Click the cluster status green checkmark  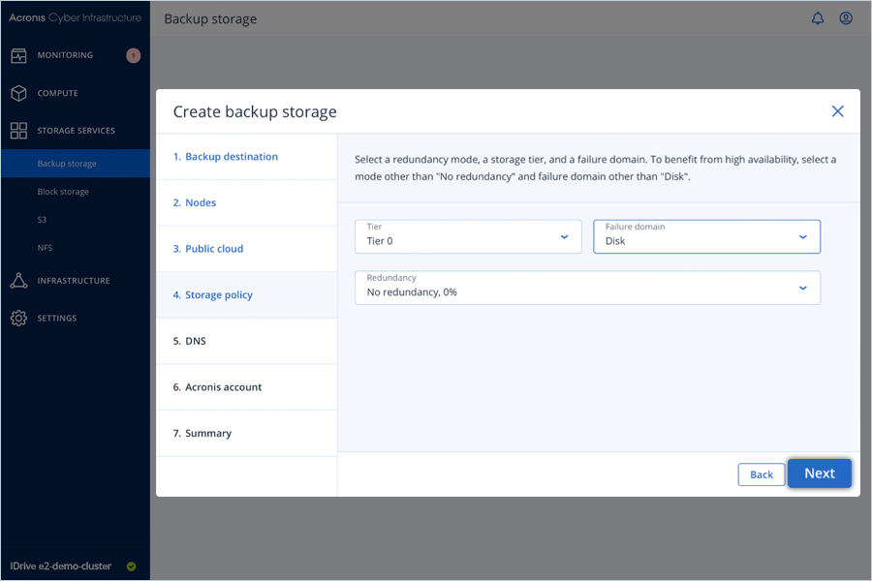131,566
